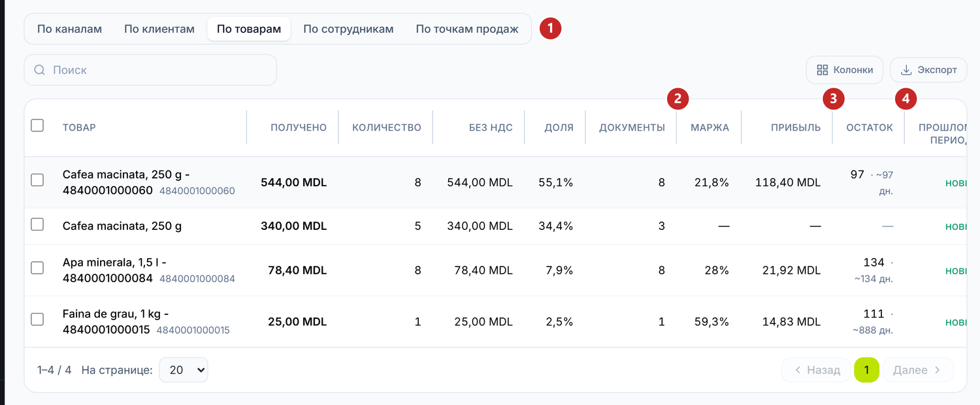Click the stock value 97 · ~97 дн.

[872, 182]
